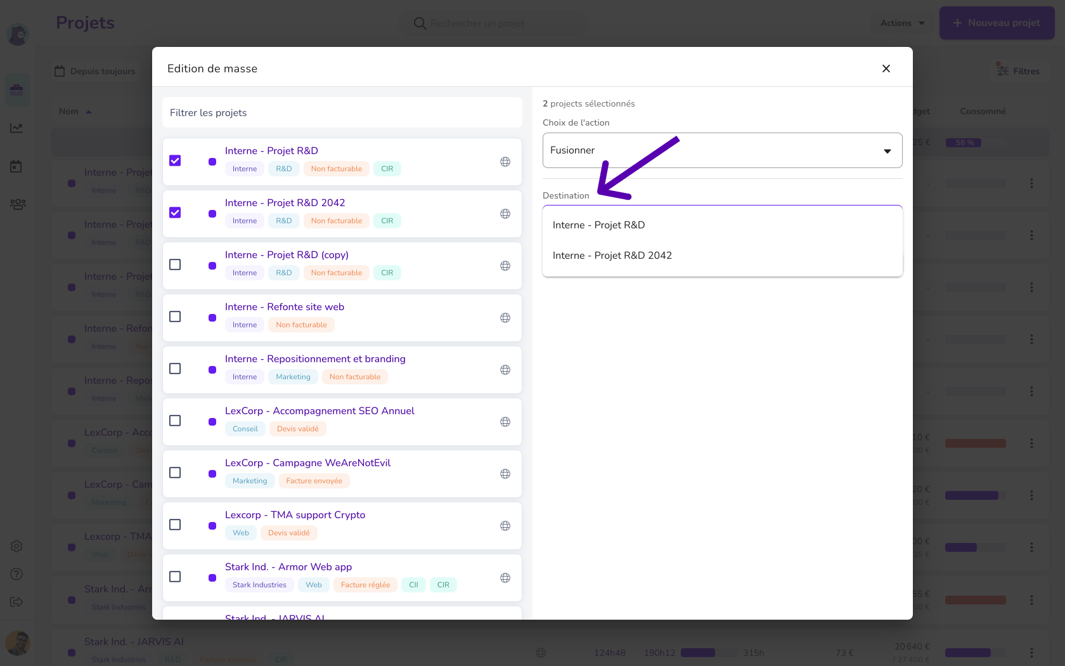1065x666 pixels.
Task: Click globe icon for LexCorp Accompagnement SEO Annuel
Action: pos(505,422)
